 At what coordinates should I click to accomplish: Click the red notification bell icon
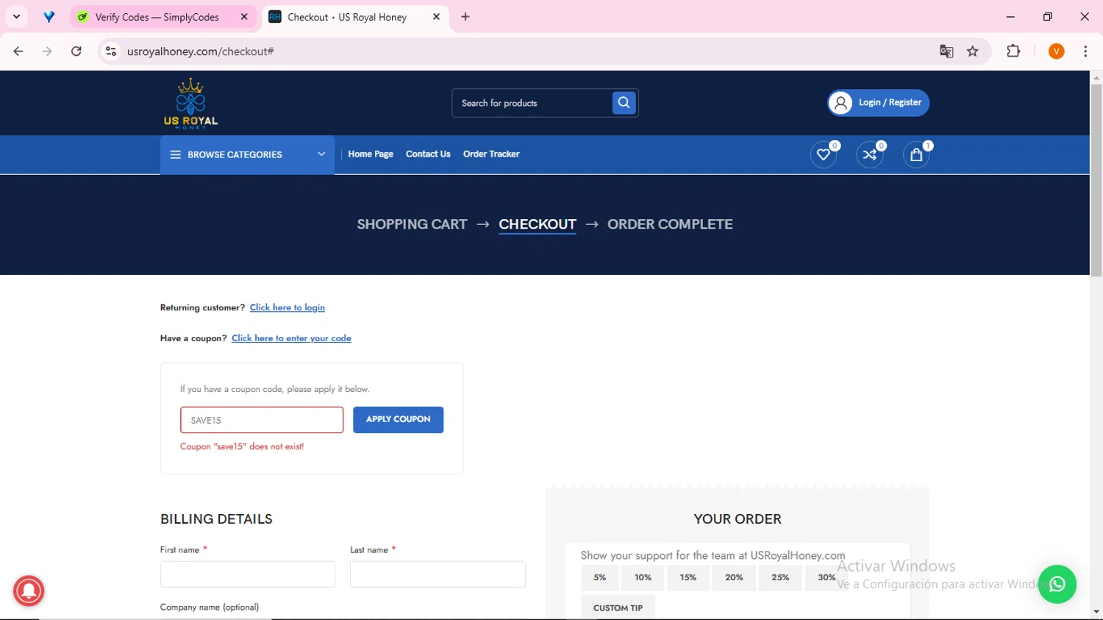coord(29,591)
